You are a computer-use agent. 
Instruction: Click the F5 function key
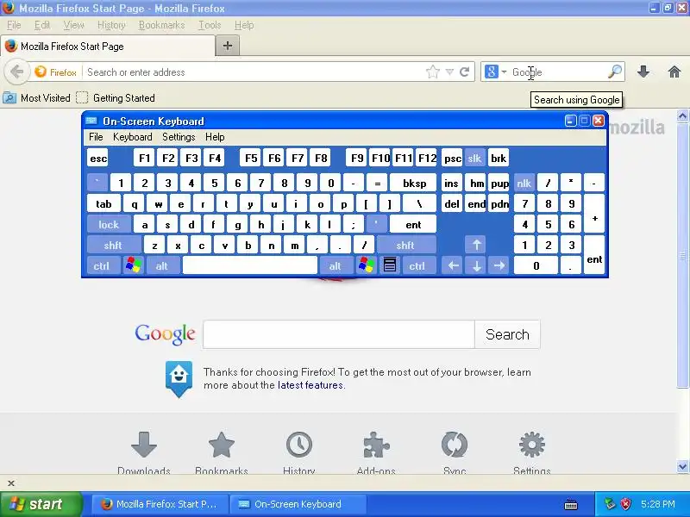tap(251, 159)
